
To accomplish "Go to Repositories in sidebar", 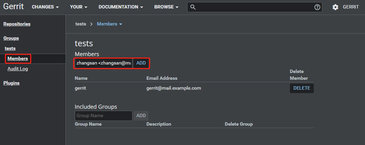I will (17, 24).
